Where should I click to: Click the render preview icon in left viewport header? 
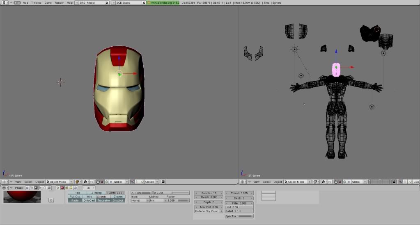[163, 182]
